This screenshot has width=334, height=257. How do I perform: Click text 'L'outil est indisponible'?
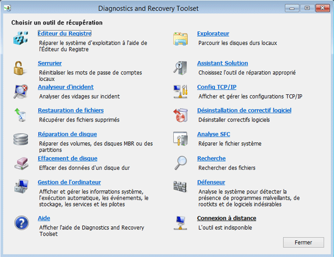pyautogui.click(x=225, y=228)
